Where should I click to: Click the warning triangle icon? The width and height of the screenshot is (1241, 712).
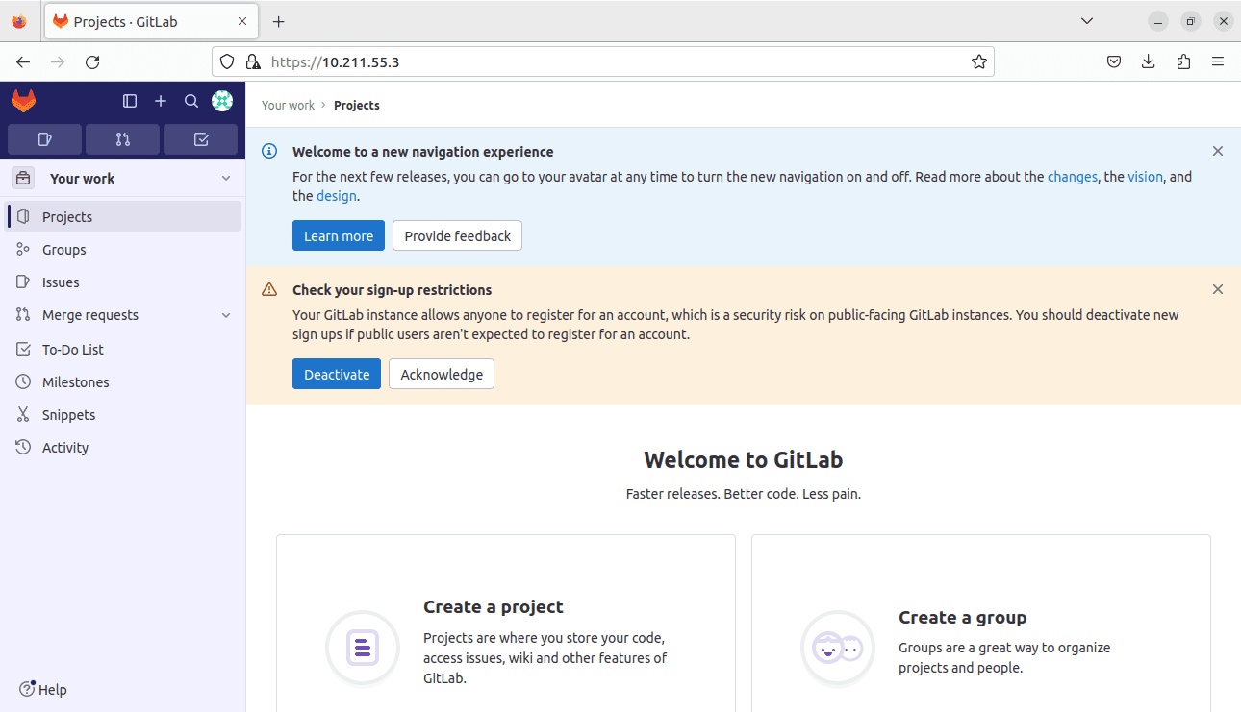pyautogui.click(x=269, y=289)
